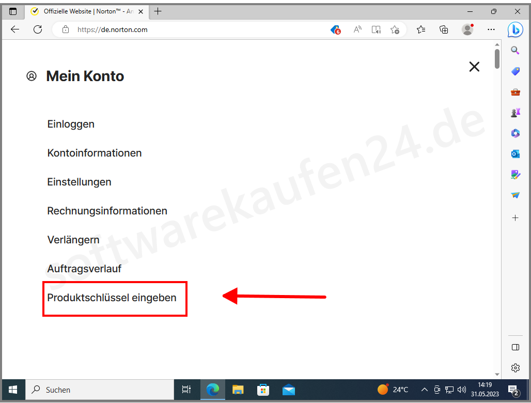This screenshot has height=403, width=531.
Task: Open sidebar settings gear
Action: pos(516,367)
